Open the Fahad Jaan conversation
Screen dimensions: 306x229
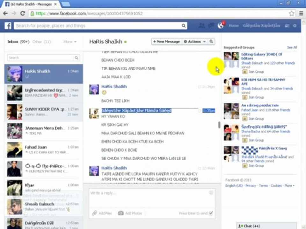[x=44, y=149]
